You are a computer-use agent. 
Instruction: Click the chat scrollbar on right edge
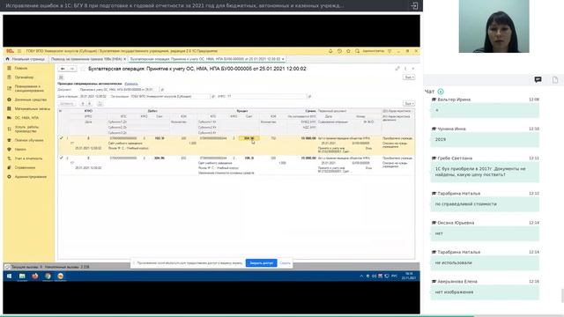coord(562,296)
